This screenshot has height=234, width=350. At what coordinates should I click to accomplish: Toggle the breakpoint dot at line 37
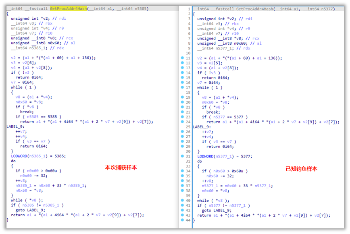182,186
